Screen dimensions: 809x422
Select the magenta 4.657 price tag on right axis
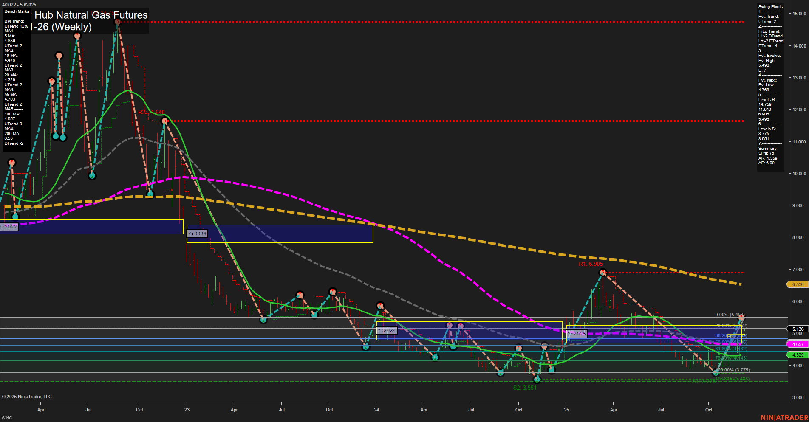(798, 344)
